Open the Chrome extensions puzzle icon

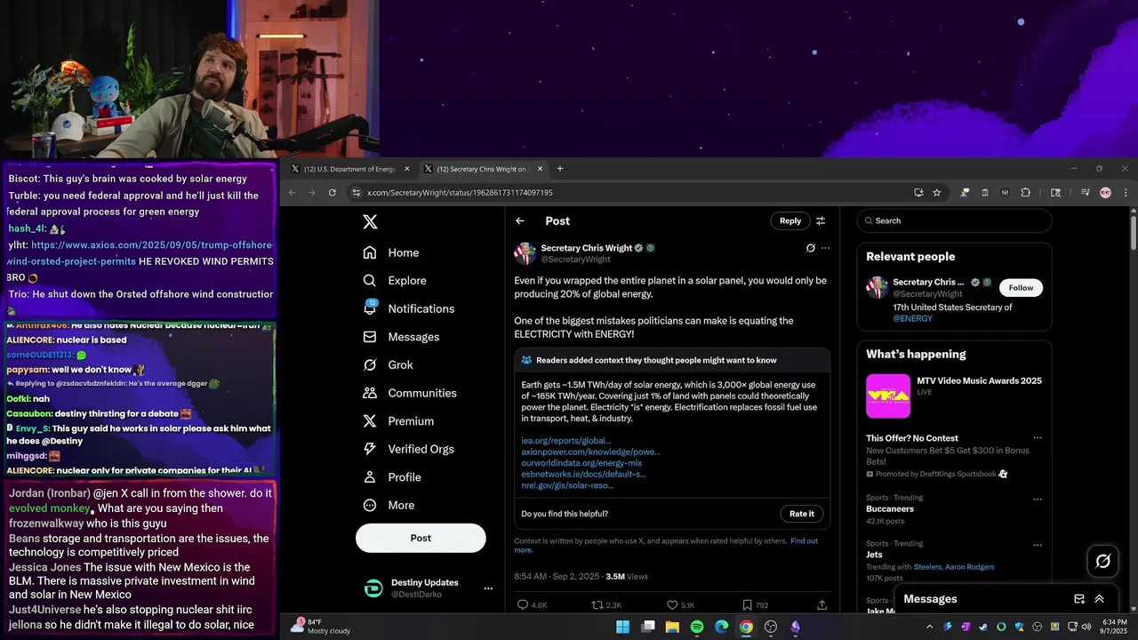coord(1025,192)
